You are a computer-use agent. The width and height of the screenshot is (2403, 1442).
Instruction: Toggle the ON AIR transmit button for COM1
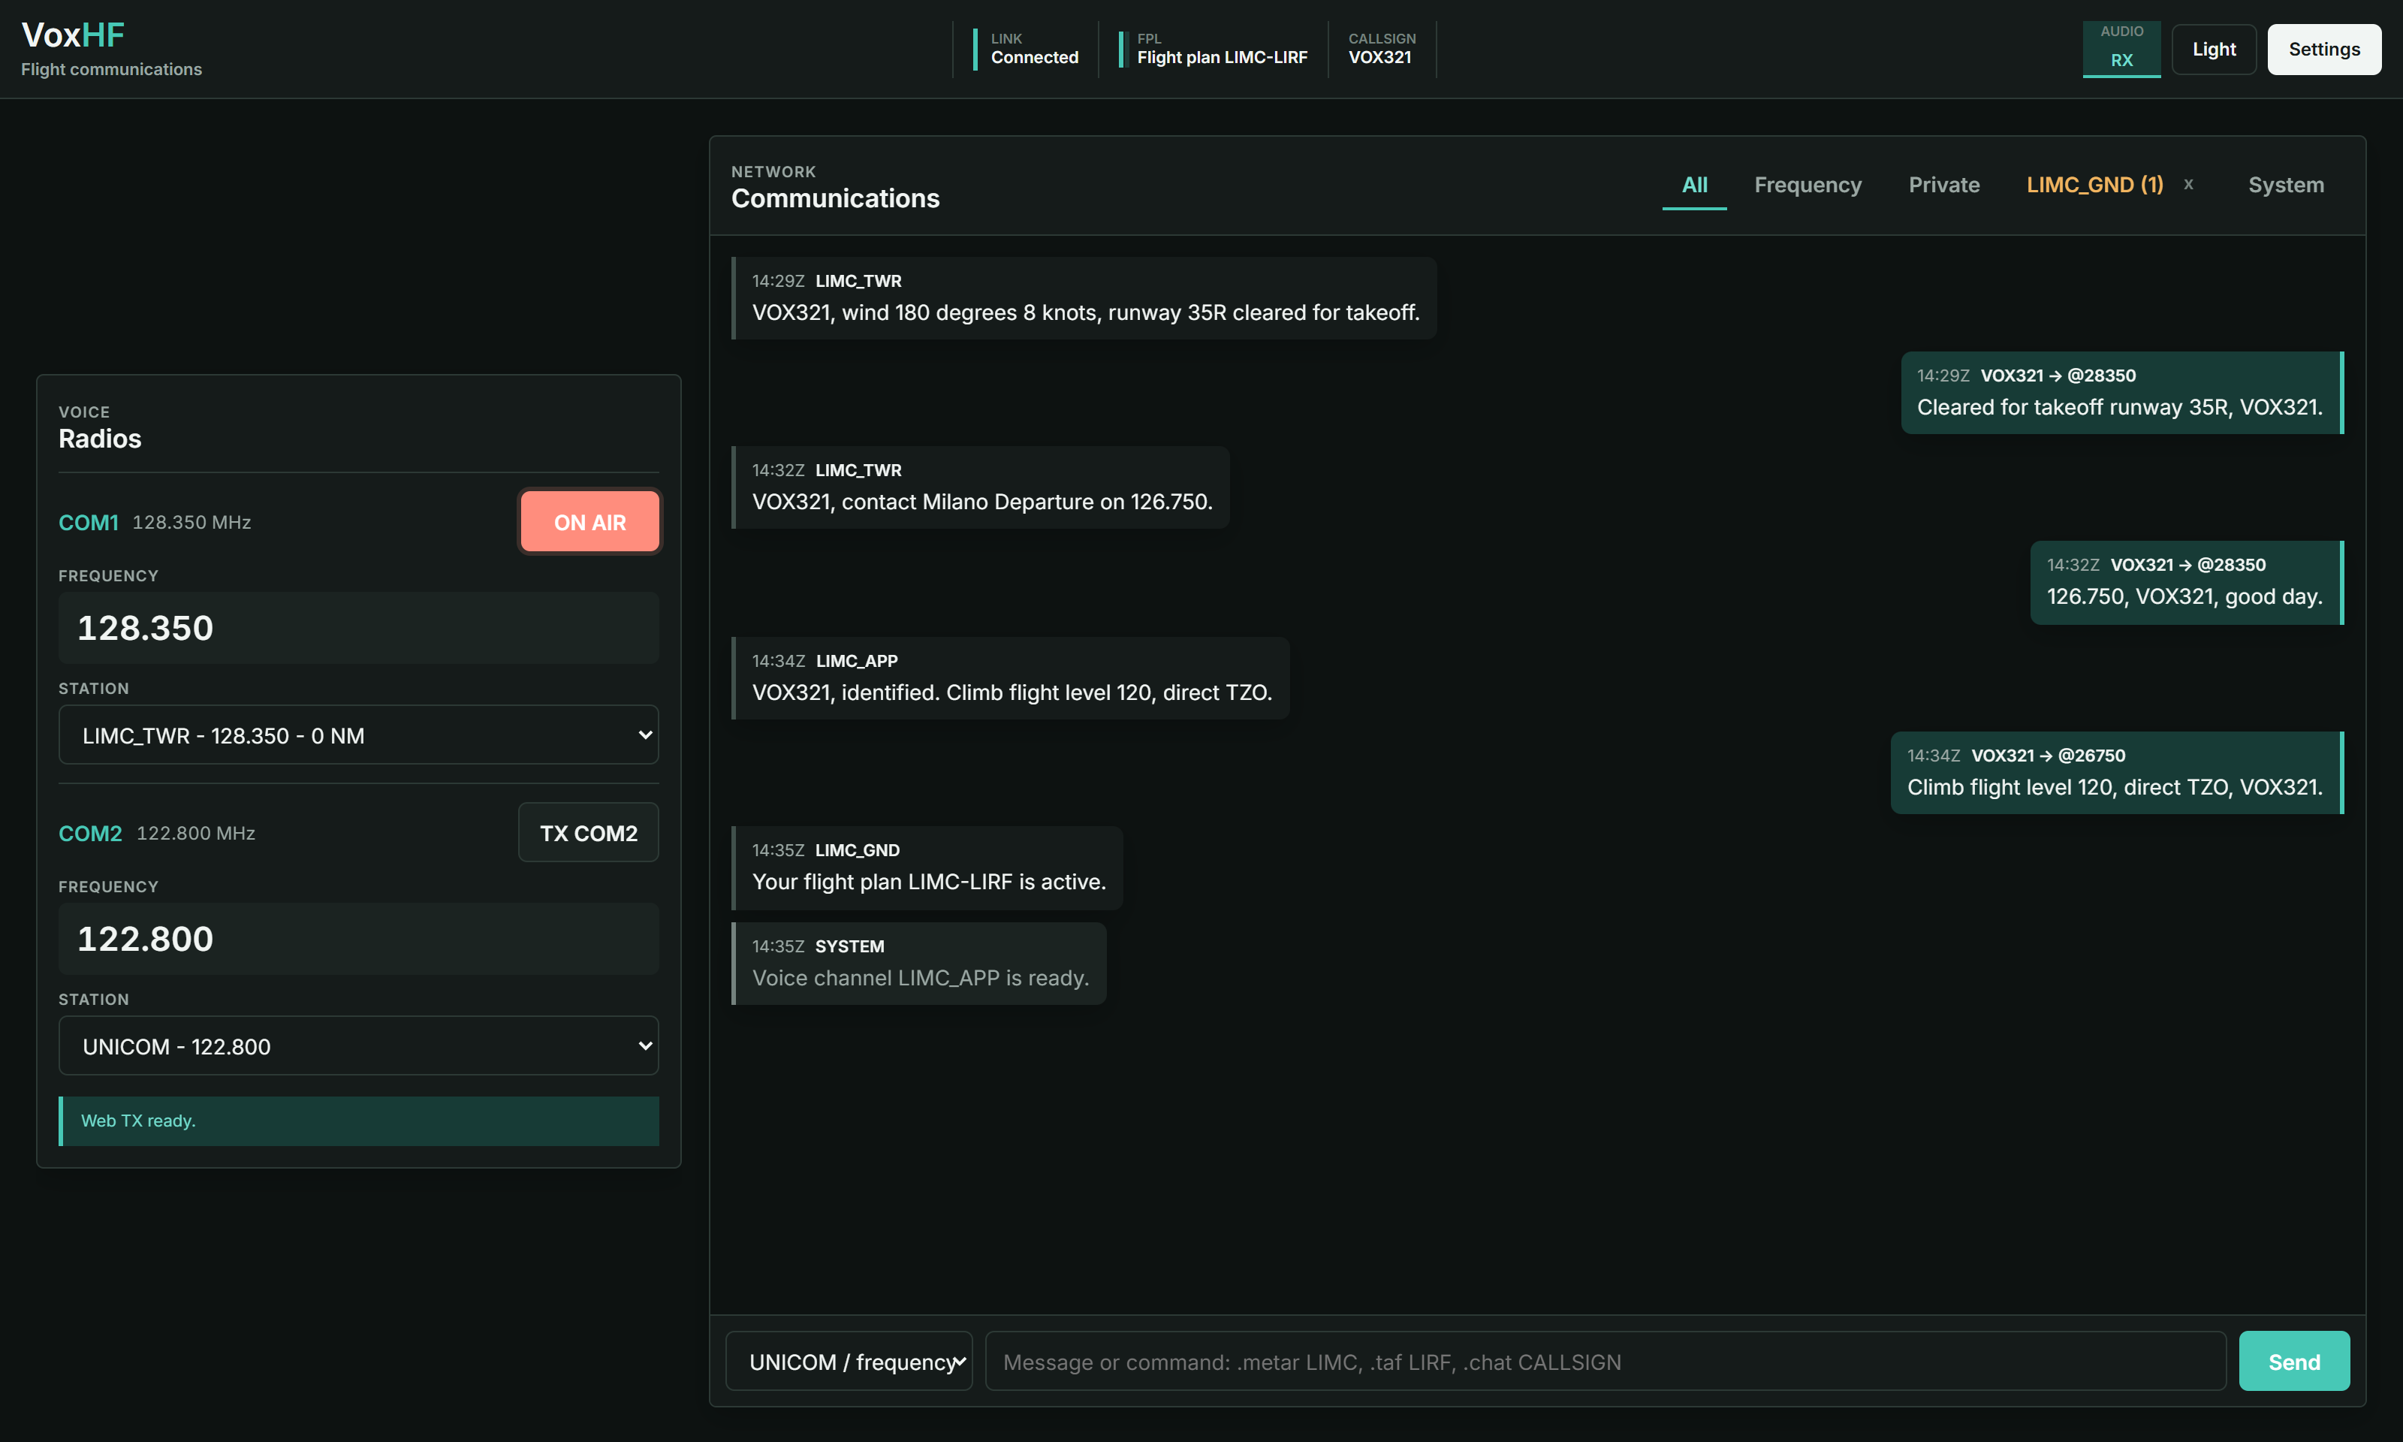(x=589, y=522)
